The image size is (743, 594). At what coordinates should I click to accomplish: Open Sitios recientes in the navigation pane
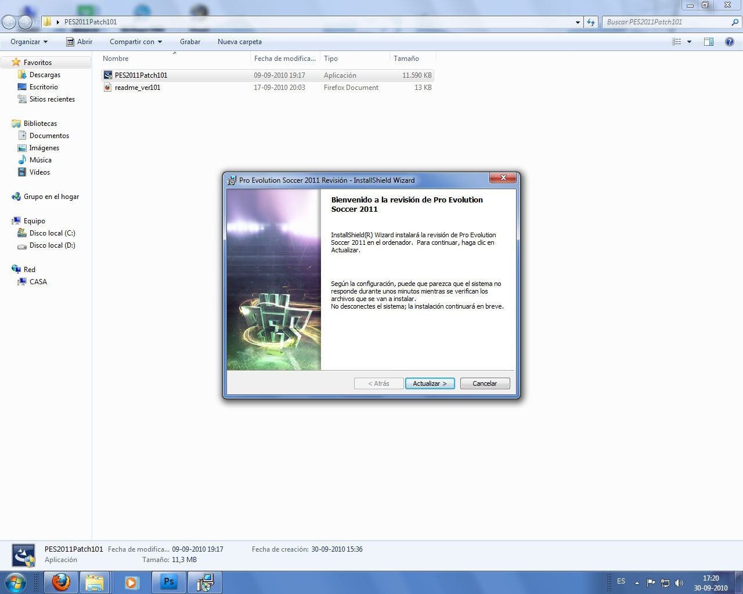[x=52, y=99]
